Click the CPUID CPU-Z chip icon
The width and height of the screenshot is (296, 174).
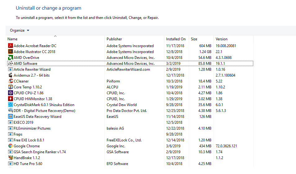(10, 93)
